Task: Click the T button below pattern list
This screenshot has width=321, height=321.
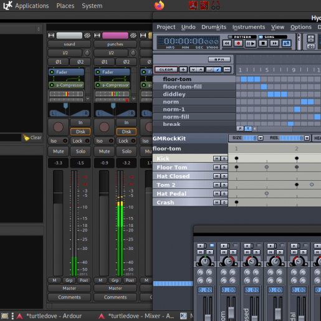Action: 248,128
